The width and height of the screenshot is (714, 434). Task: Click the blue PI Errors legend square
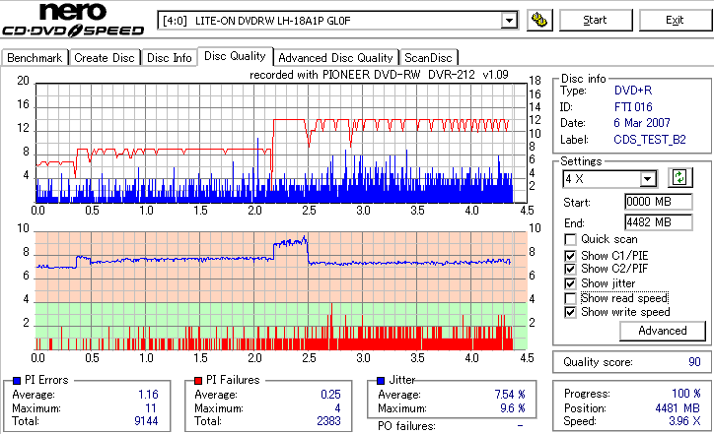17,381
